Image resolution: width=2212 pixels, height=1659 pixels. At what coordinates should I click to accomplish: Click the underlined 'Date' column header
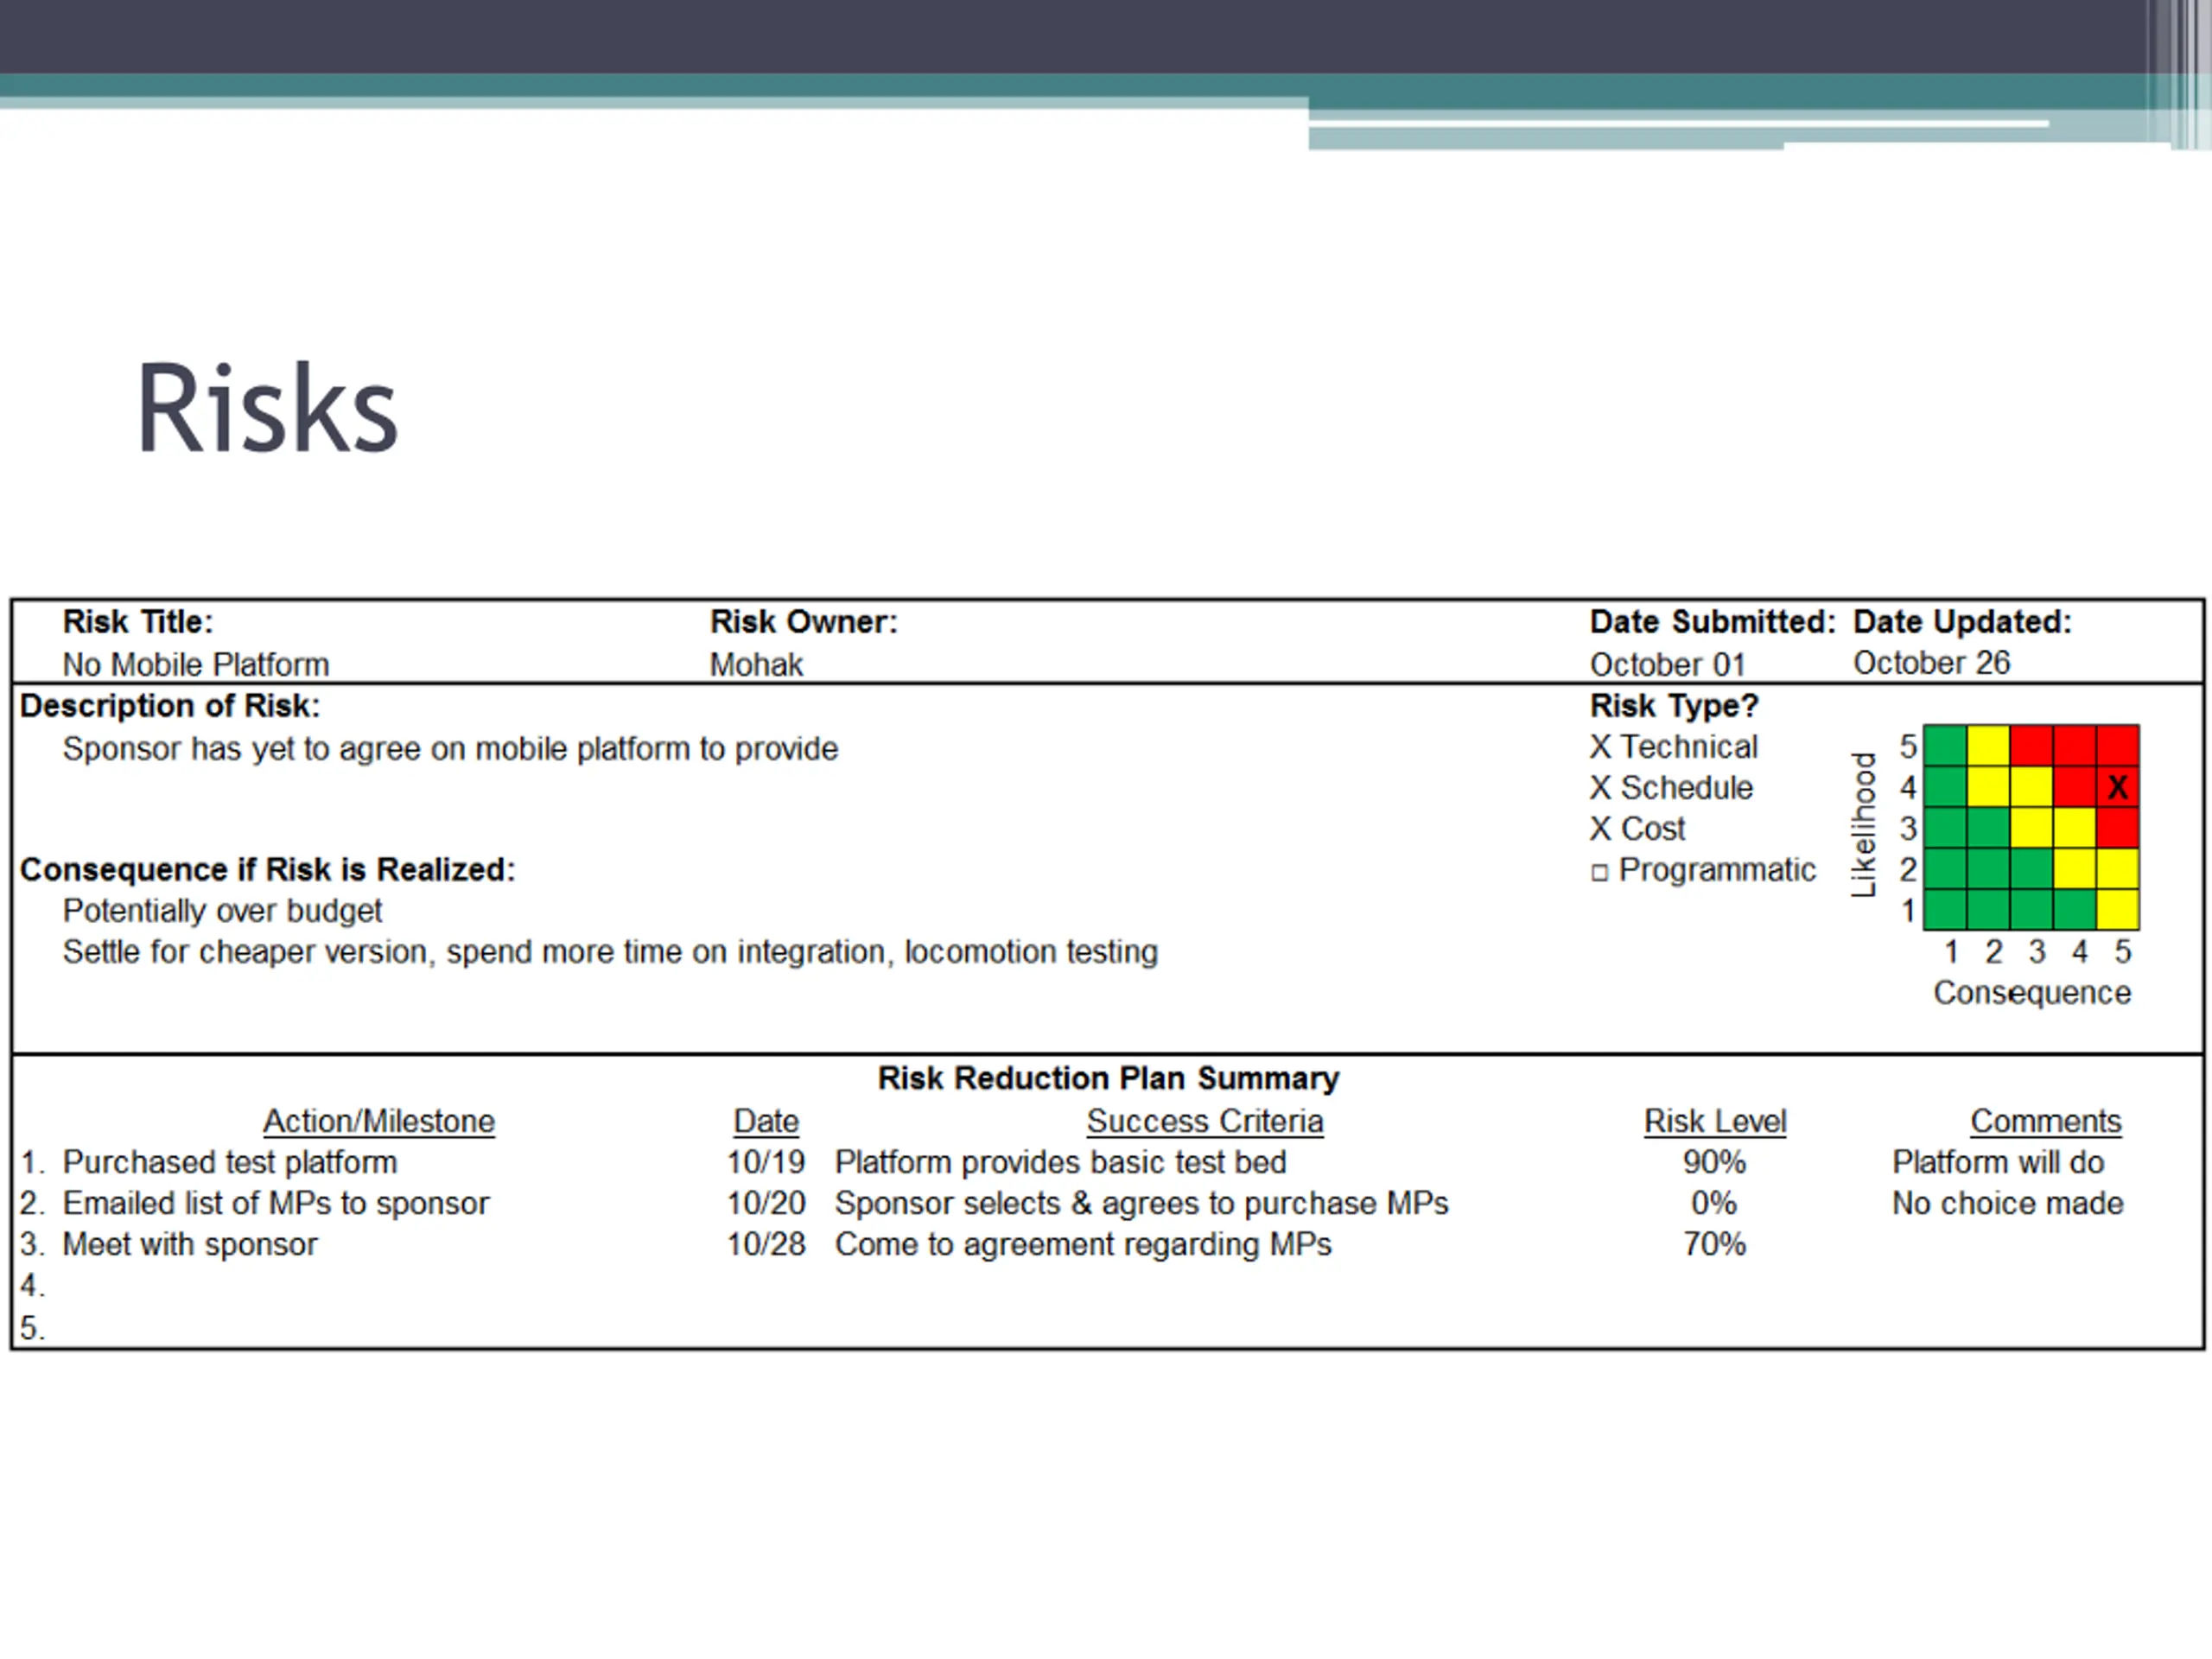pyautogui.click(x=766, y=1121)
